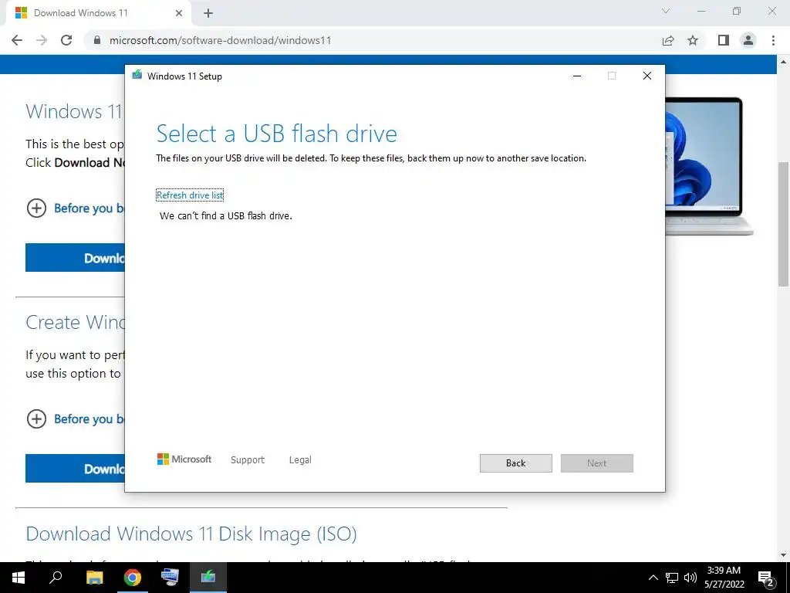
Task: Click Chrome's forward navigation arrow
Action: point(42,40)
